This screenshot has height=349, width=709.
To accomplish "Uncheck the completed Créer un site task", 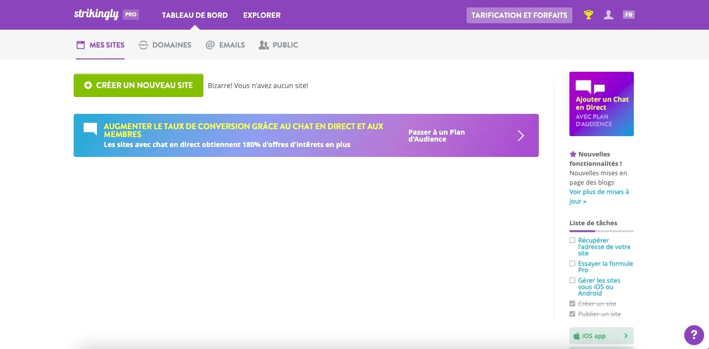I will pyautogui.click(x=572, y=303).
